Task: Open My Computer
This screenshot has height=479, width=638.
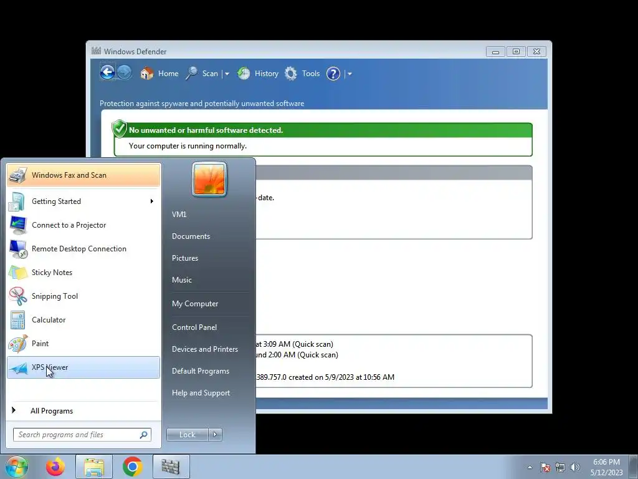Action: click(195, 304)
